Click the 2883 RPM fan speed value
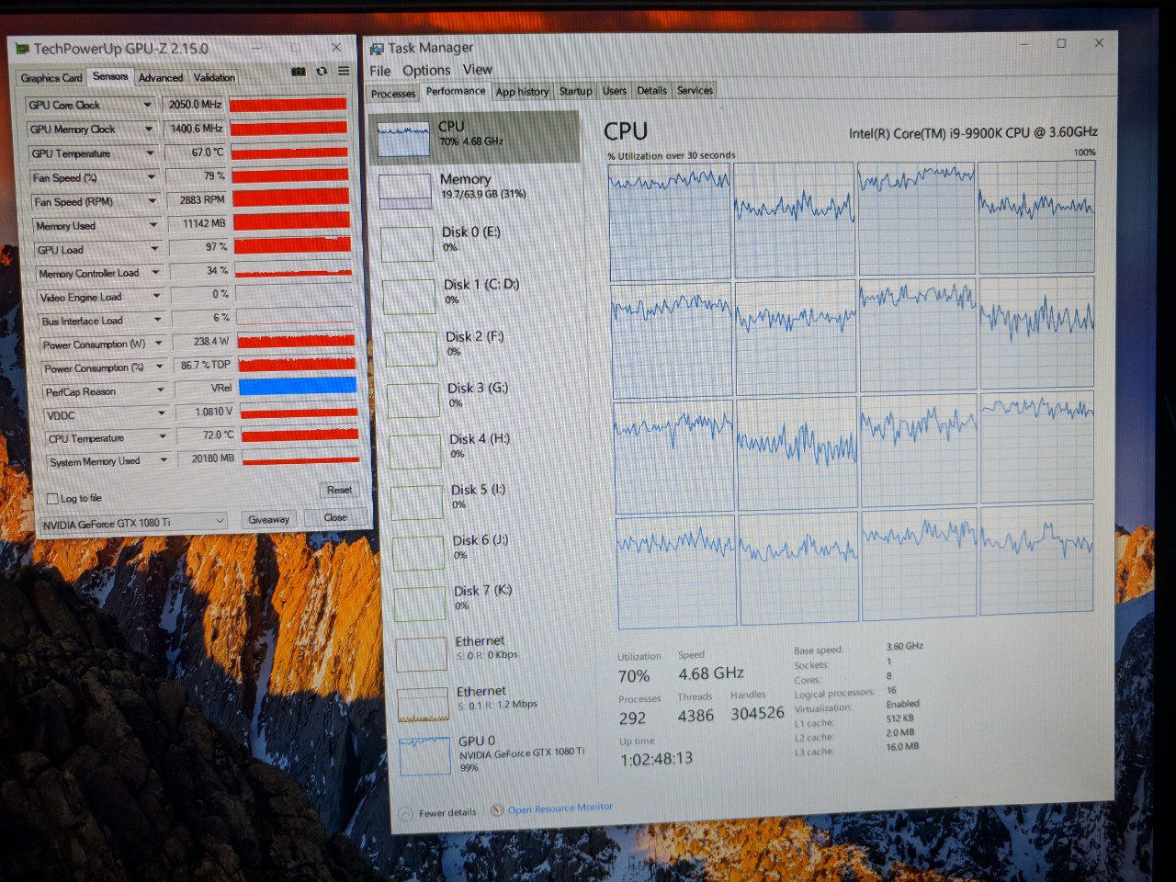The image size is (1176, 882). [x=201, y=199]
